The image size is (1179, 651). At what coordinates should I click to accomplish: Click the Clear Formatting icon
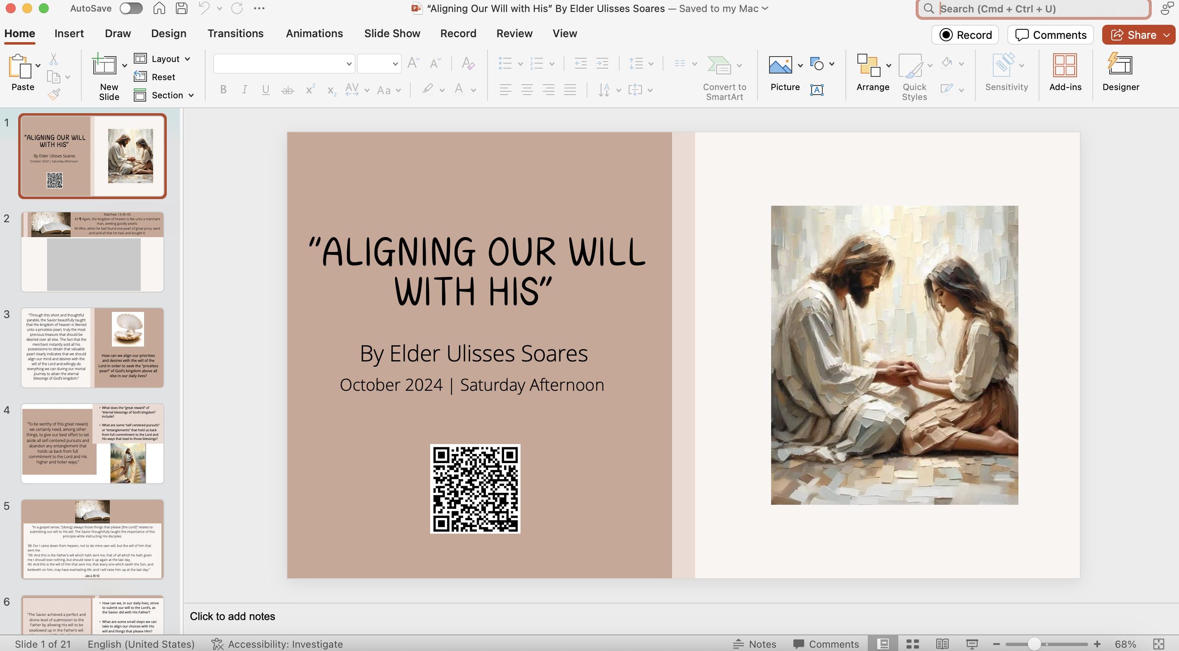[x=469, y=64]
